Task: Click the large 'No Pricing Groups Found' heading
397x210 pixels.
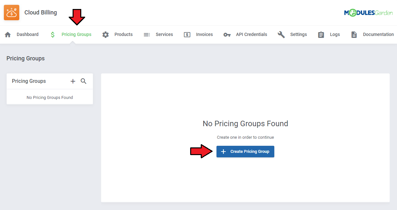Action: tap(245, 124)
